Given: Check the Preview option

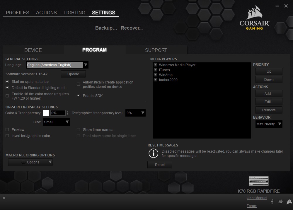Looking at the screenshot, I should (x=7, y=130).
